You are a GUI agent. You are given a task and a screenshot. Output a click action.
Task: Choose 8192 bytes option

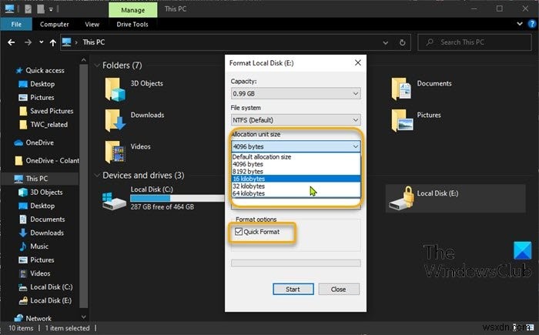click(296, 172)
